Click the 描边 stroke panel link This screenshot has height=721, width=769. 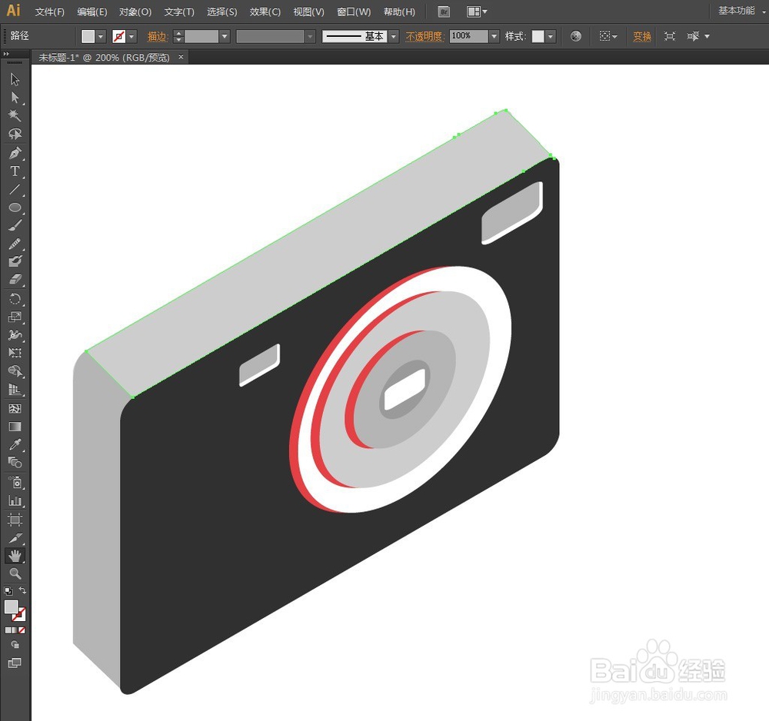(158, 36)
